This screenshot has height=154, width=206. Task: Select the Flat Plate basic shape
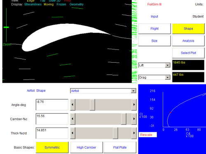(x=120, y=147)
